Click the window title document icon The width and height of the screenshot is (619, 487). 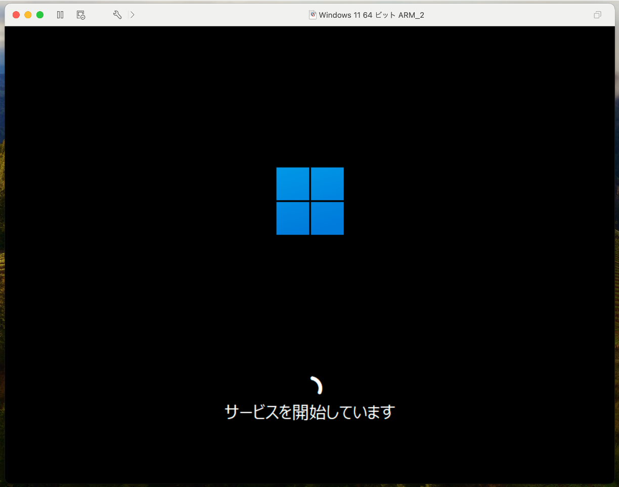(313, 15)
